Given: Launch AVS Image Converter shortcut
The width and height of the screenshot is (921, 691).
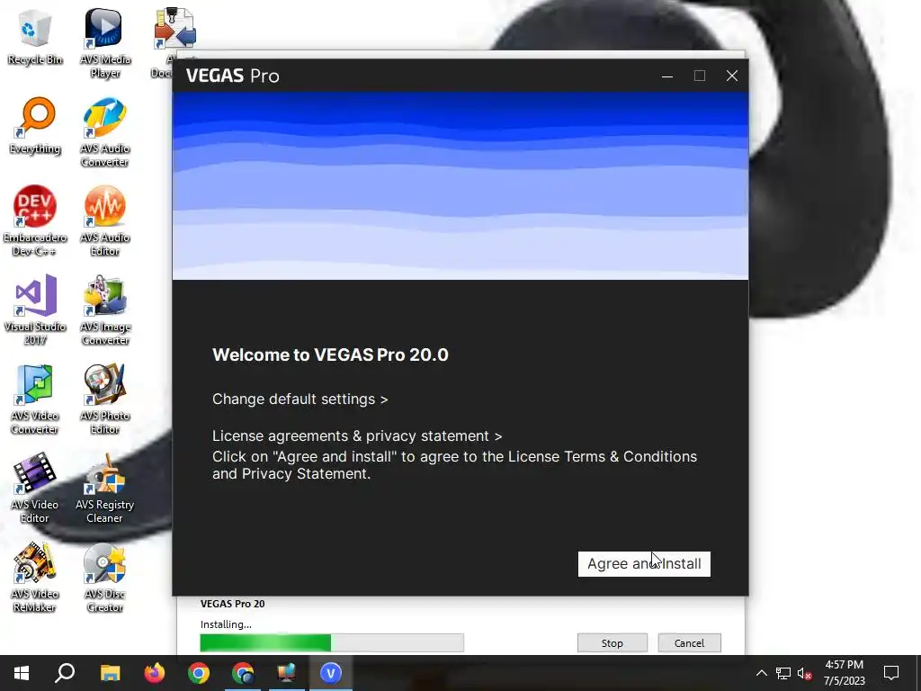Looking at the screenshot, I should [x=104, y=310].
